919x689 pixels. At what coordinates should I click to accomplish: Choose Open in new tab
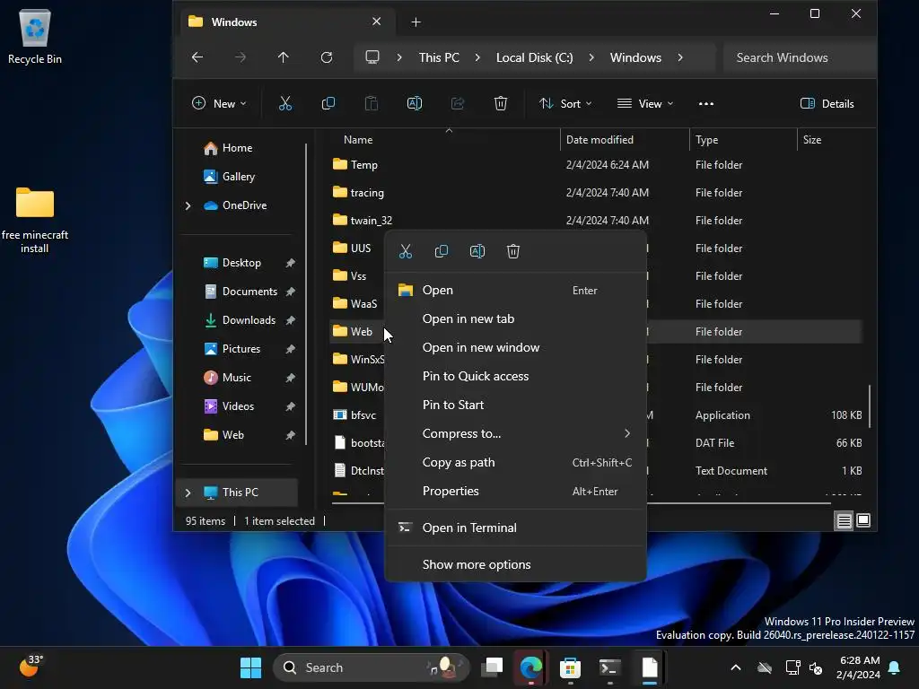(x=516, y=318)
